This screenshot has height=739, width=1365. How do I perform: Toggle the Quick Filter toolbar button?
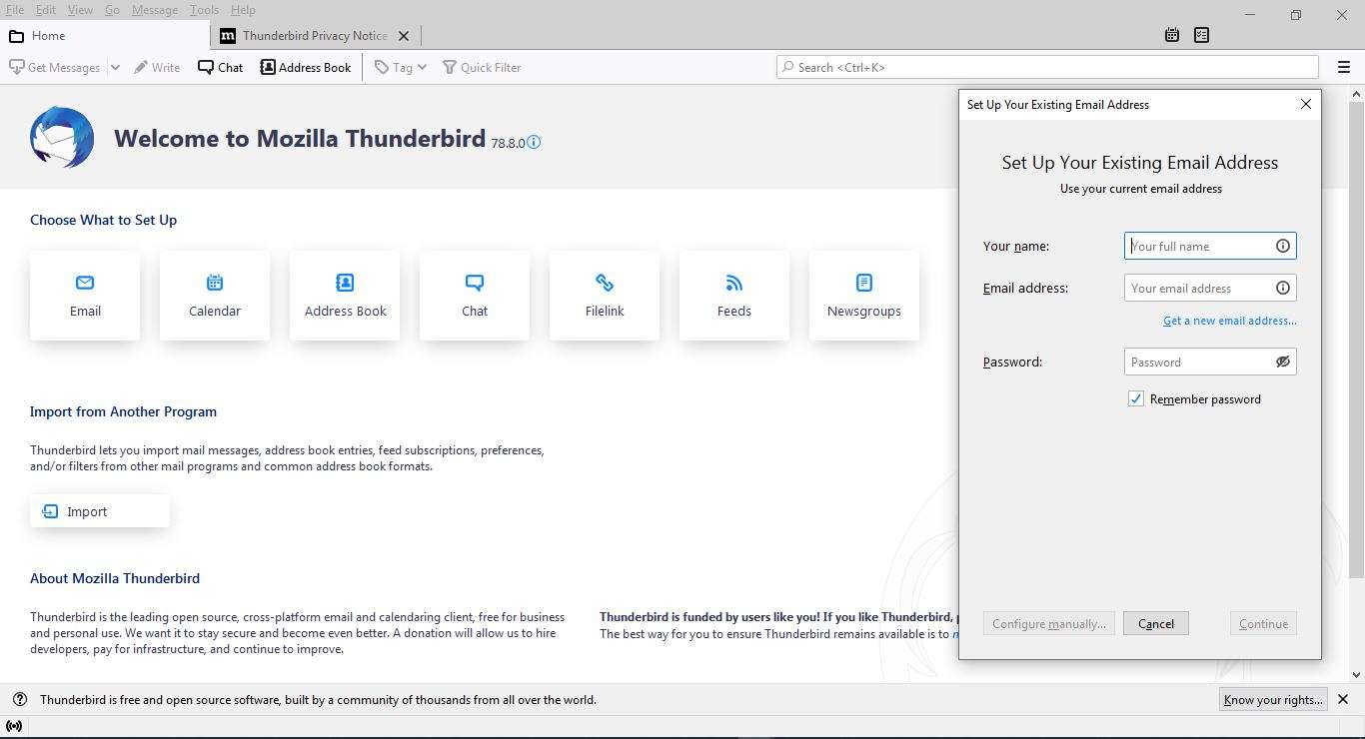pyautogui.click(x=482, y=67)
